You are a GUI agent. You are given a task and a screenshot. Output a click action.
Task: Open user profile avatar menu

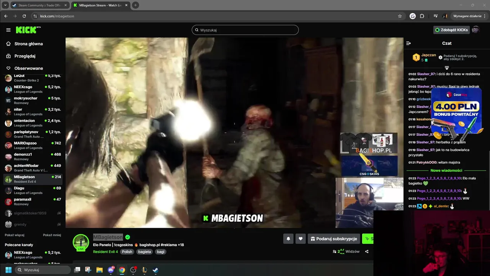coord(475,30)
